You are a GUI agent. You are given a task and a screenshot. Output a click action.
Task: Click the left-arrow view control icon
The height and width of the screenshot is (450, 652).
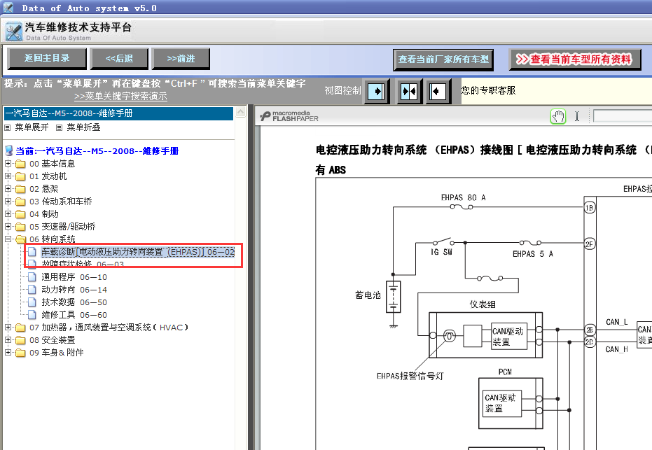point(438,91)
